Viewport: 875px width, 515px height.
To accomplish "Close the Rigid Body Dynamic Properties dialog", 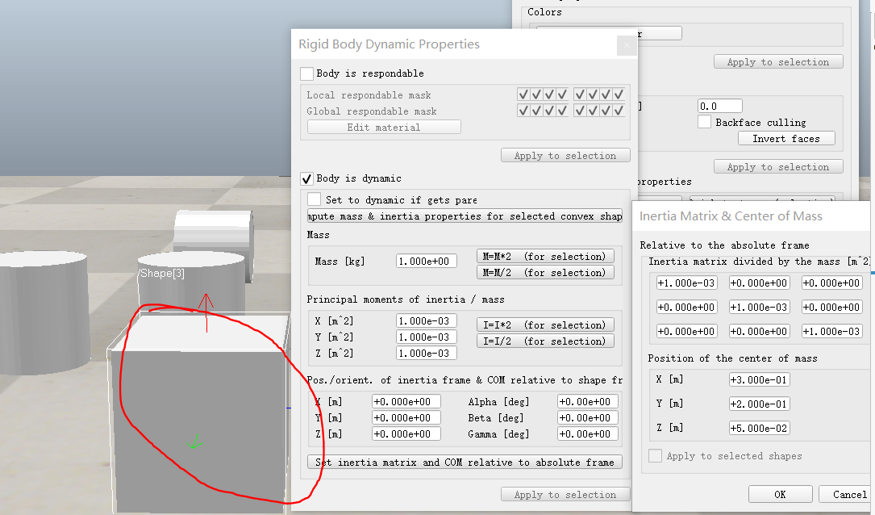I will point(626,46).
